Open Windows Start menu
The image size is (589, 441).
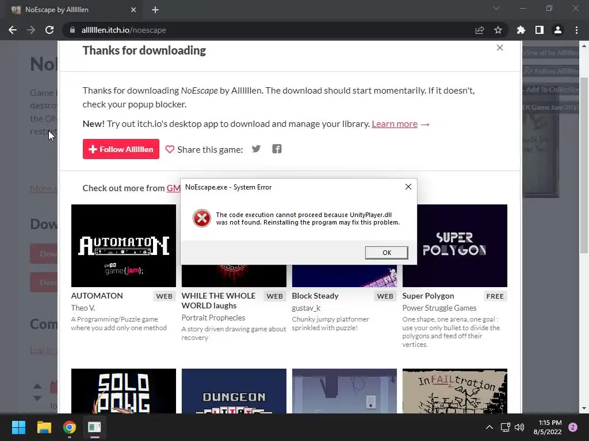pyautogui.click(x=18, y=427)
